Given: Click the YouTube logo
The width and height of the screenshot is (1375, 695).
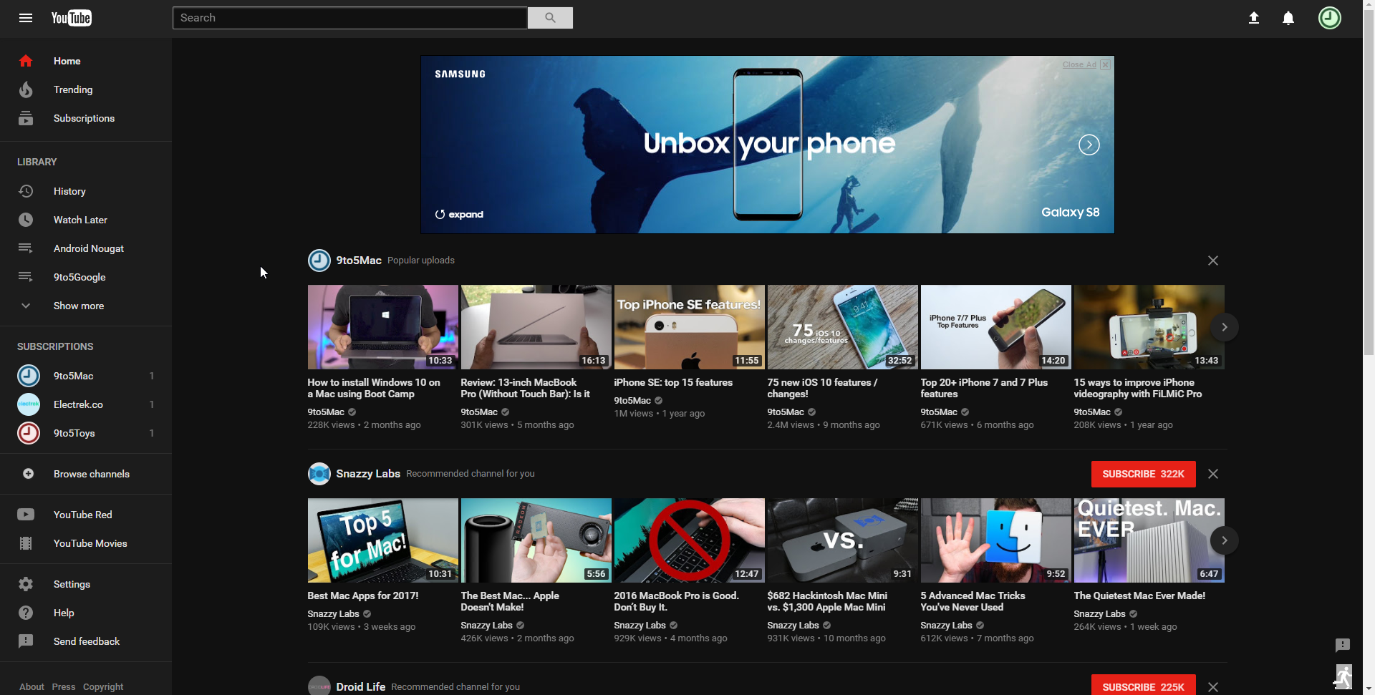Looking at the screenshot, I should [72, 18].
